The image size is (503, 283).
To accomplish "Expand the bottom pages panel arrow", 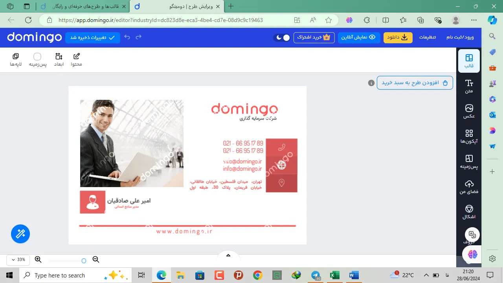I will pyautogui.click(x=228, y=255).
